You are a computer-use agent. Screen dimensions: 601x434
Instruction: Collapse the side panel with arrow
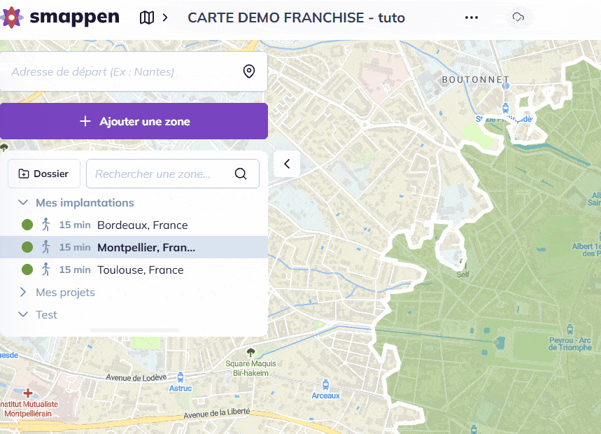(x=287, y=164)
